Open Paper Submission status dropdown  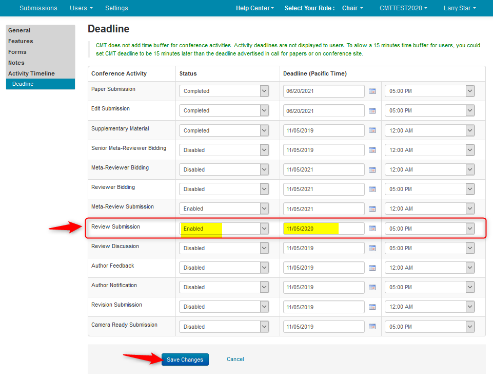click(x=224, y=91)
